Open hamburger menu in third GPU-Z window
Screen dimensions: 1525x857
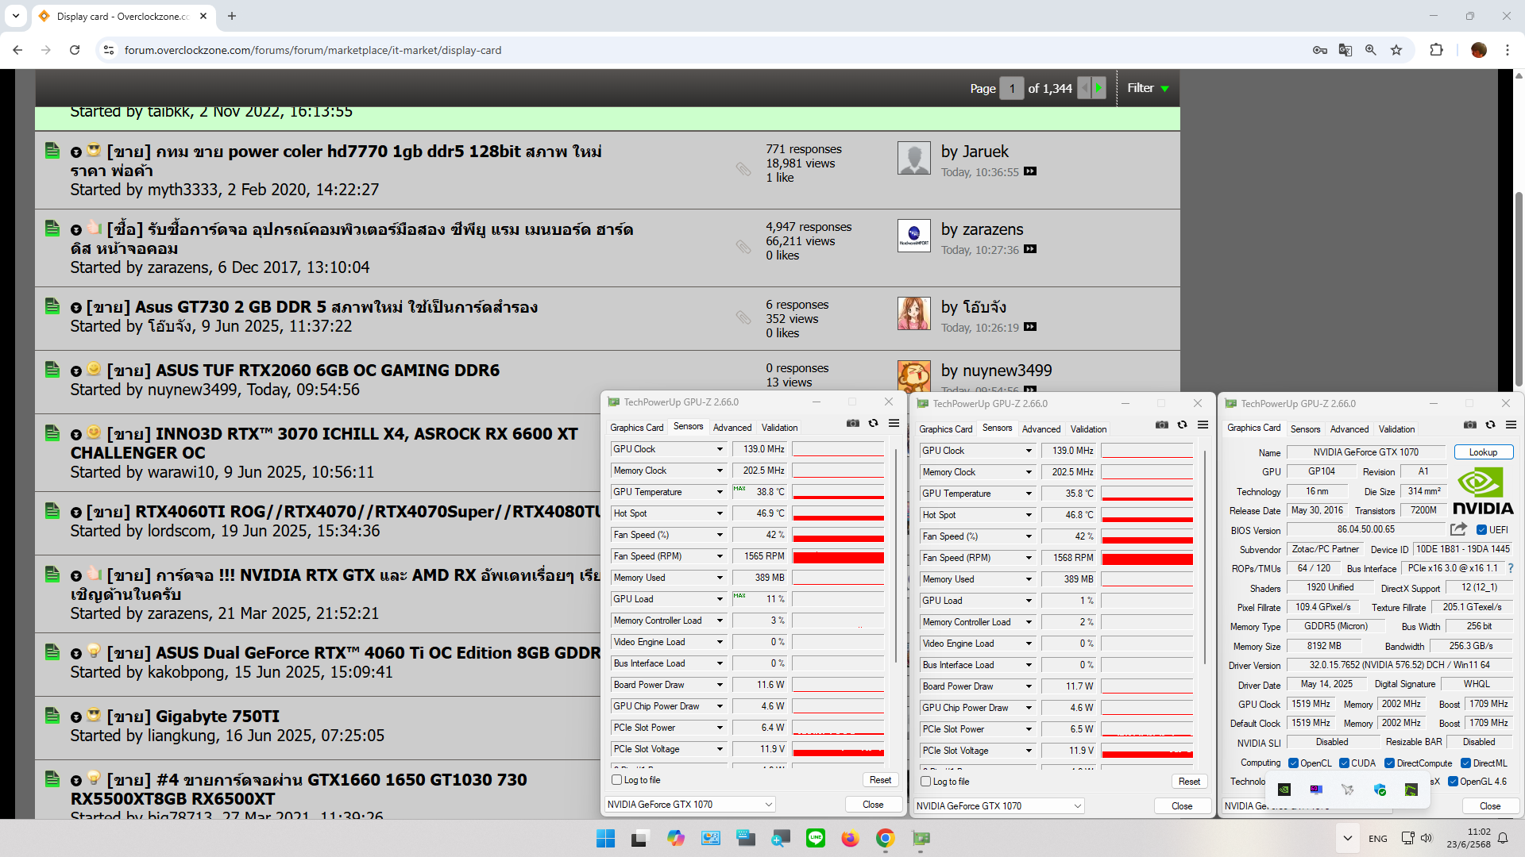[1511, 425]
